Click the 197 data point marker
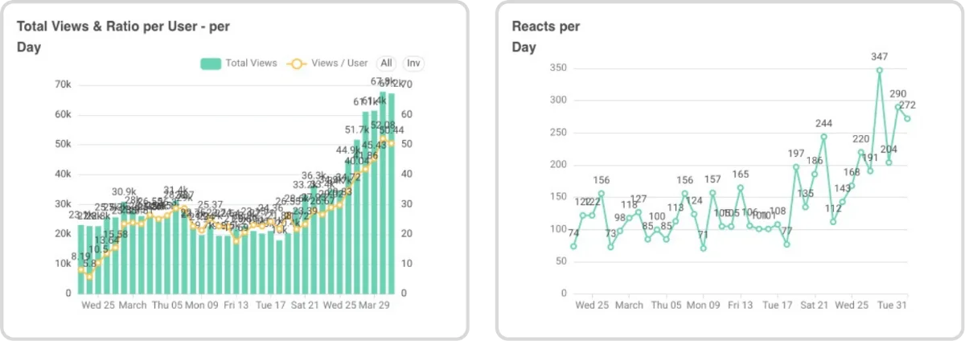 coord(796,166)
